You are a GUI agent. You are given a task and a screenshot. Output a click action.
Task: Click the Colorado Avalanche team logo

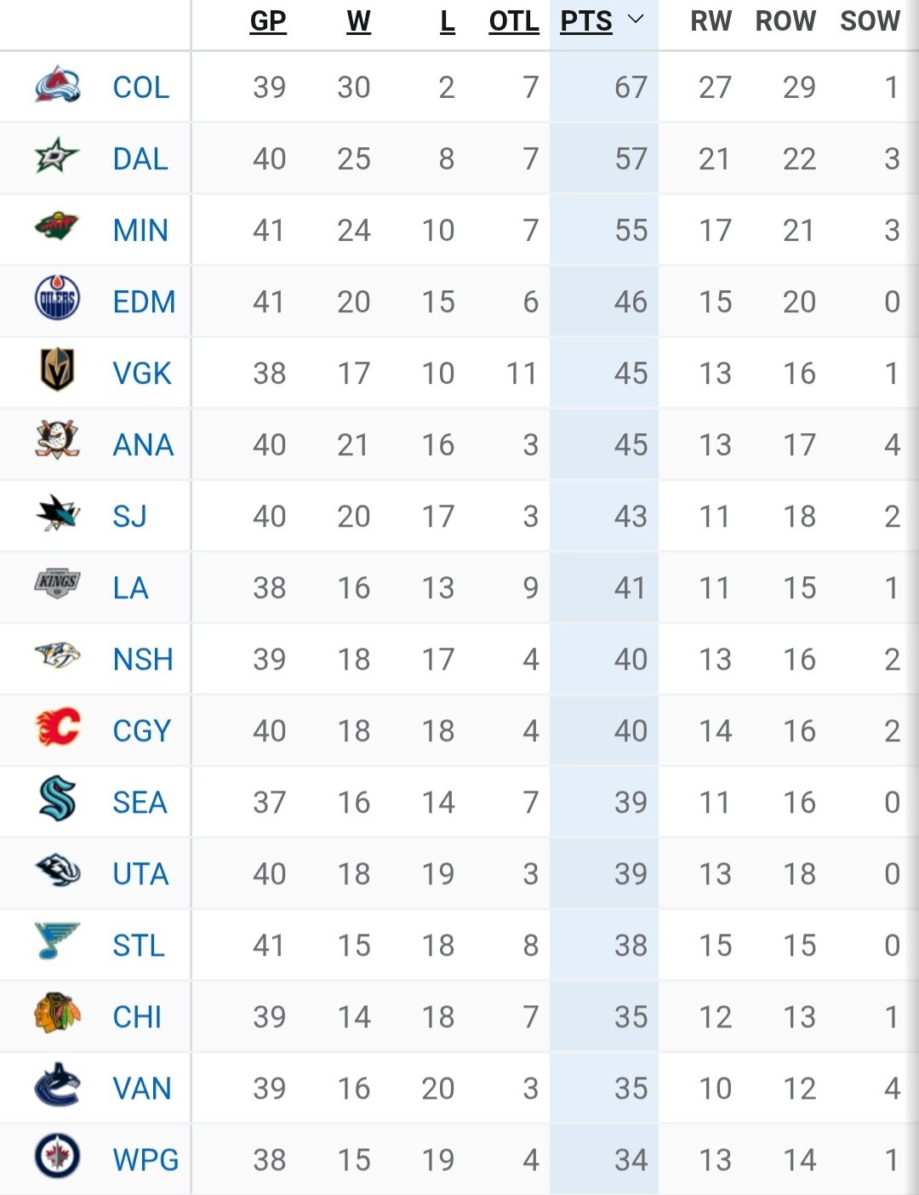coord(57,86)
